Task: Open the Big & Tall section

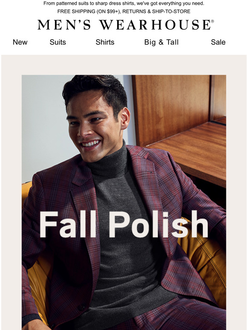Action: [161, 42]
